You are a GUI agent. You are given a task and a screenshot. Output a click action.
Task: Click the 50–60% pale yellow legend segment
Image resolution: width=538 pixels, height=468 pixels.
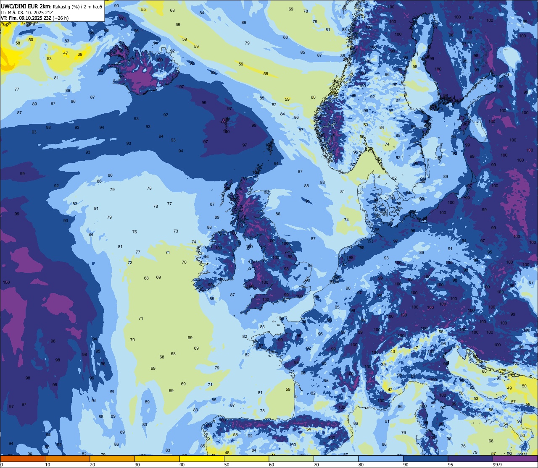pos(246,458)
